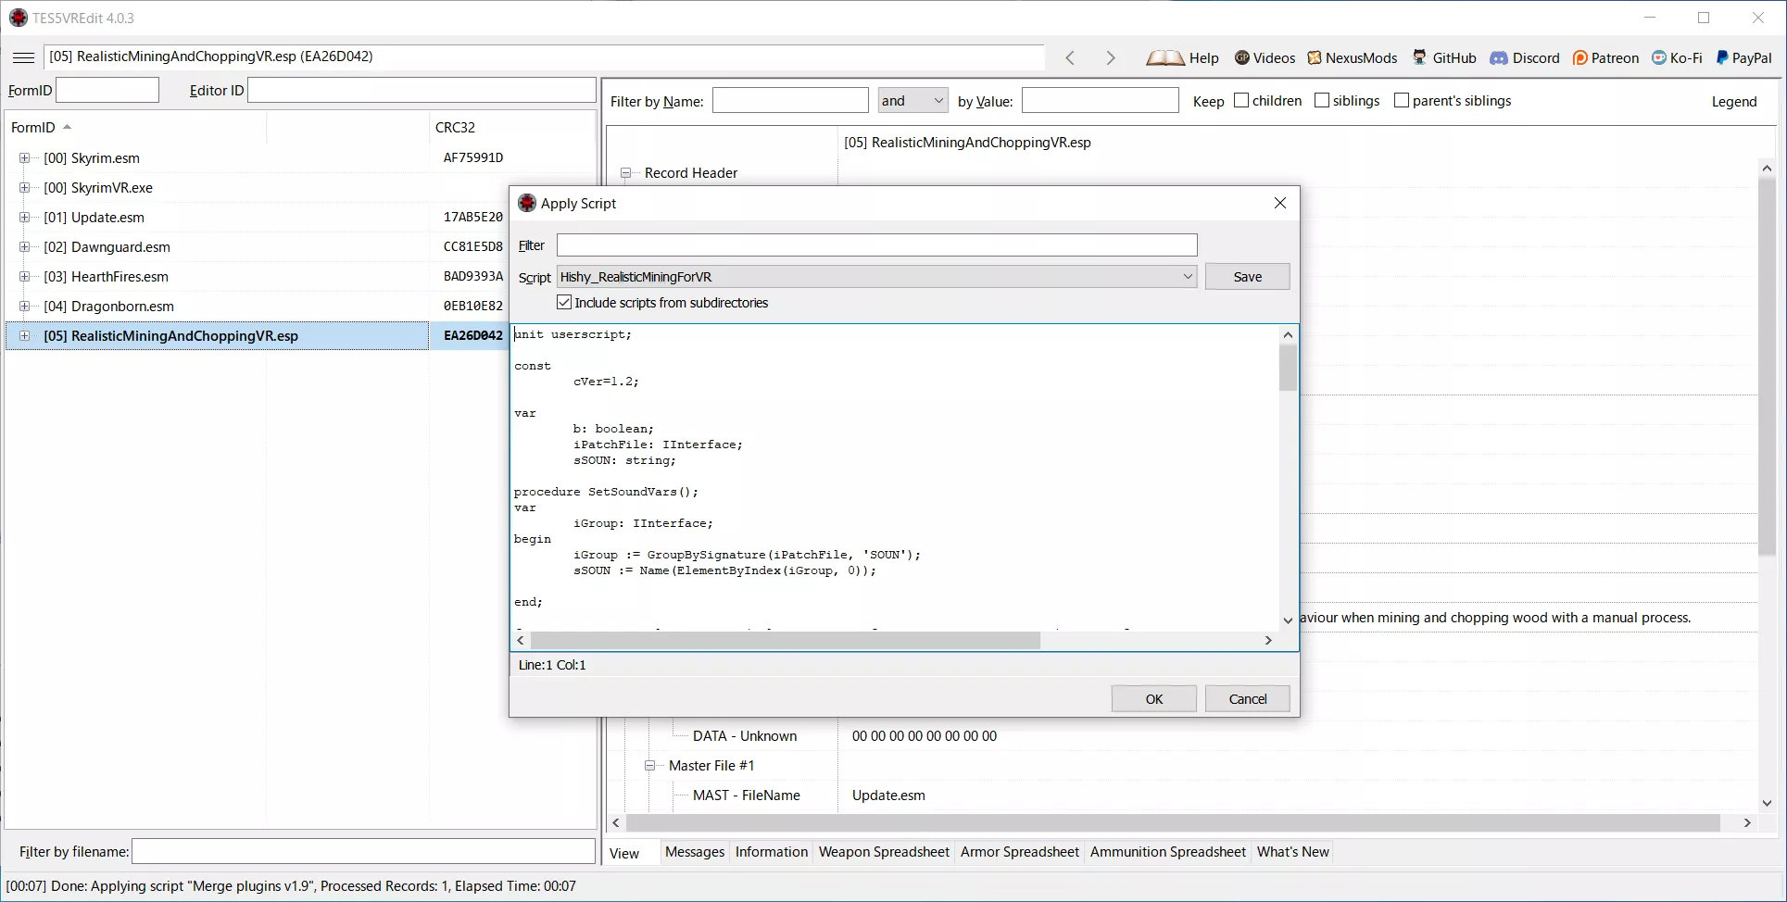Image resolution: width=1787 pixels, height=902 pixels.
Task: Close the Apply Script dialog
Action: [1280, 203]
